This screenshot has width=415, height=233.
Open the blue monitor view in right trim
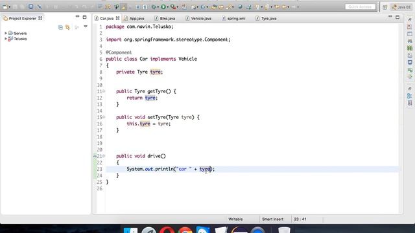click(410, 62)
